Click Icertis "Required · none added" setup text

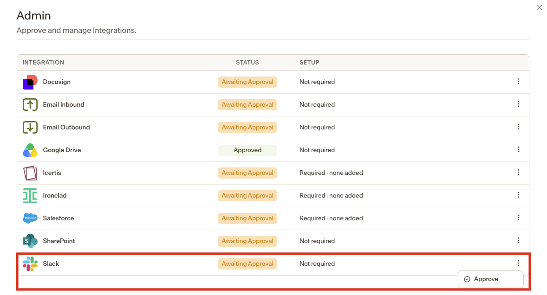click(x=331, y=173)
